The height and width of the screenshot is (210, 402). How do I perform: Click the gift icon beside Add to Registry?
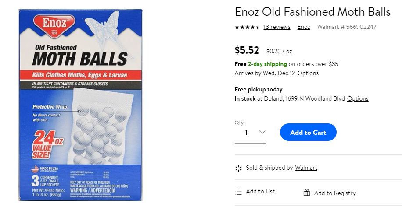307,192
